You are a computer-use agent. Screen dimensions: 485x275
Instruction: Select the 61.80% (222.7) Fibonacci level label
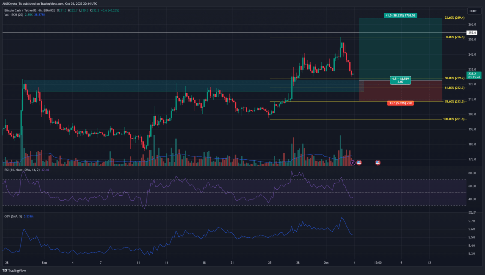pos(454,88)
